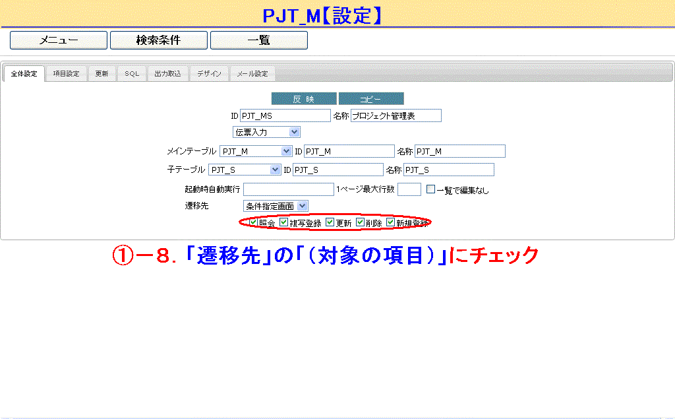Switch to the 項目設定 tab
This screenshot has width=675, height=419.
click(66, 74)
